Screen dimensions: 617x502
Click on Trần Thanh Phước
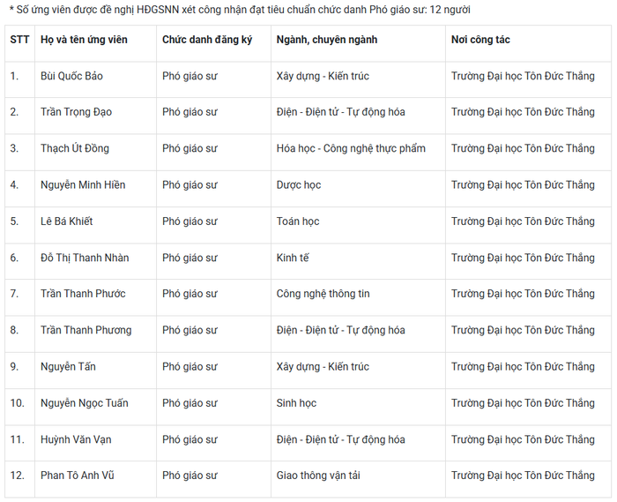pyautogui.click(x=83, y=294)
